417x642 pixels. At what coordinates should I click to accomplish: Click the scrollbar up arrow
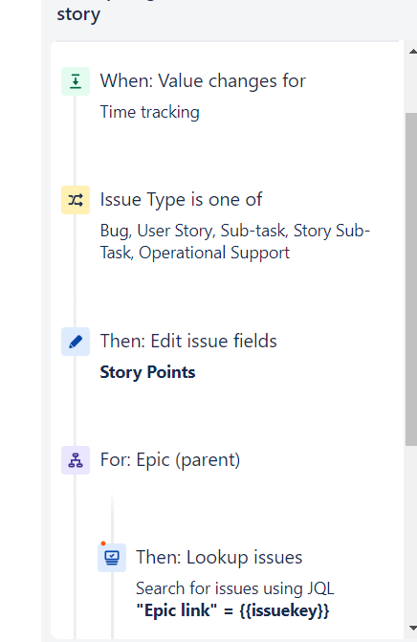pyautogui.click(x=412, y=52)
